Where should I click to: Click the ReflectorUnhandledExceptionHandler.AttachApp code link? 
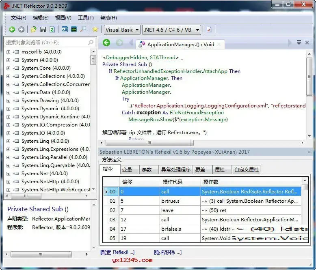click(x=171, y=71)
